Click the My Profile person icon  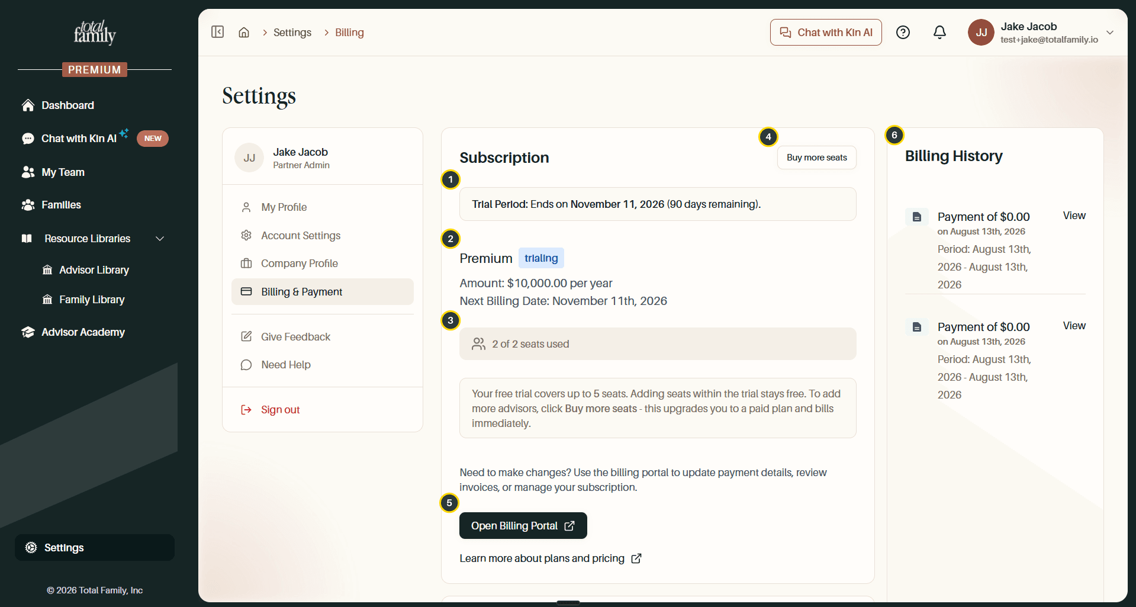246,207
